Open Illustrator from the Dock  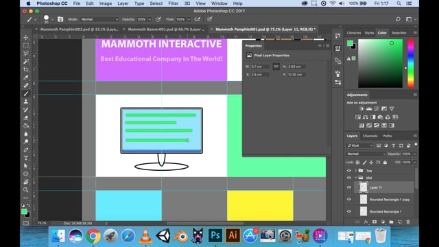[233, 235]
